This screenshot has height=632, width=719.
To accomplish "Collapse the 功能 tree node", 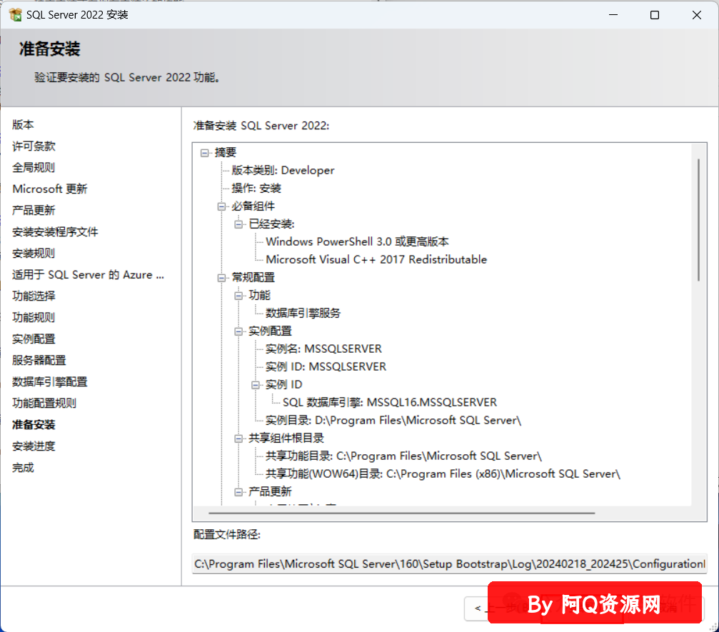I will [238, 296].
